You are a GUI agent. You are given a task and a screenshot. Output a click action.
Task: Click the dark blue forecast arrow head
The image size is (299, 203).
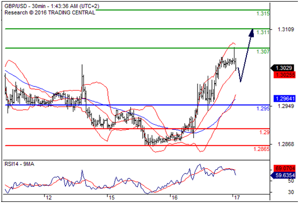point(252,33)
